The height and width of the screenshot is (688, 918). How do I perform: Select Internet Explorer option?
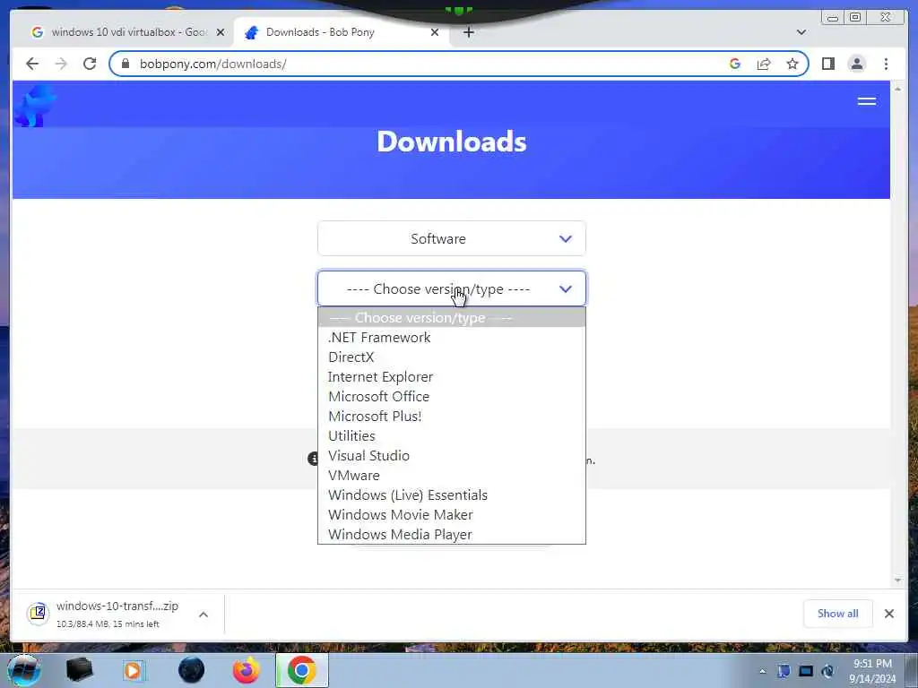pyautogui.click(x=452, y=377)
